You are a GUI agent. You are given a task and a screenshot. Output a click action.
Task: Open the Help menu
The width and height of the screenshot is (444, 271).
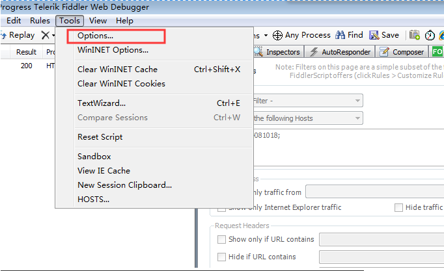(x=124, y=21)
